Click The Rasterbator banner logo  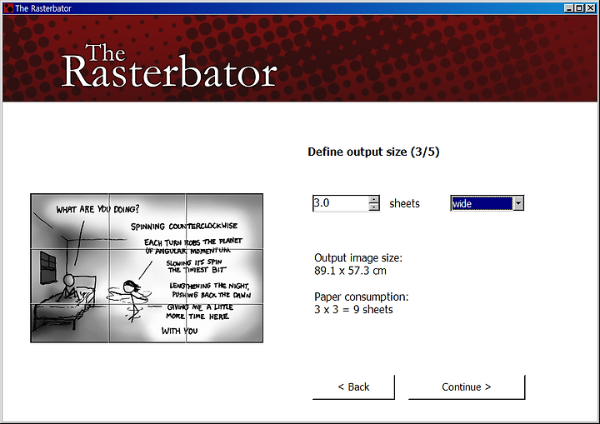coord(168,65)
